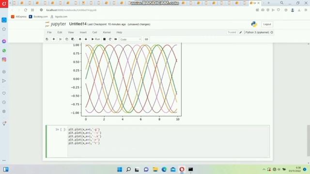Open the Windows Start menu

(x=120, y=169)
